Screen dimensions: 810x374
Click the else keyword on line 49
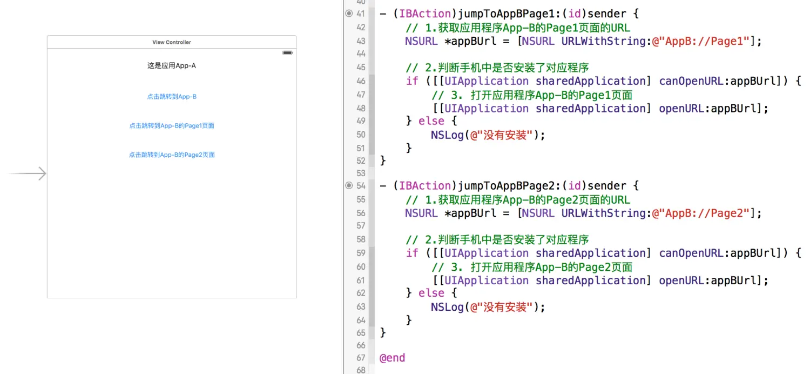(x=431, y=121)
